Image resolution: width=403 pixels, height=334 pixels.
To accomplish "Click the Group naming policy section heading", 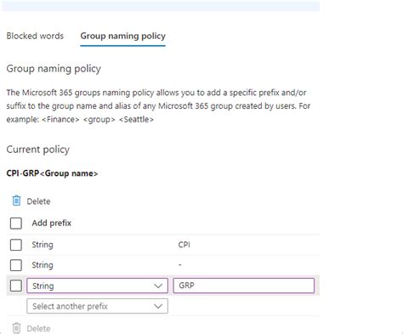I will (x=54, y=69).
